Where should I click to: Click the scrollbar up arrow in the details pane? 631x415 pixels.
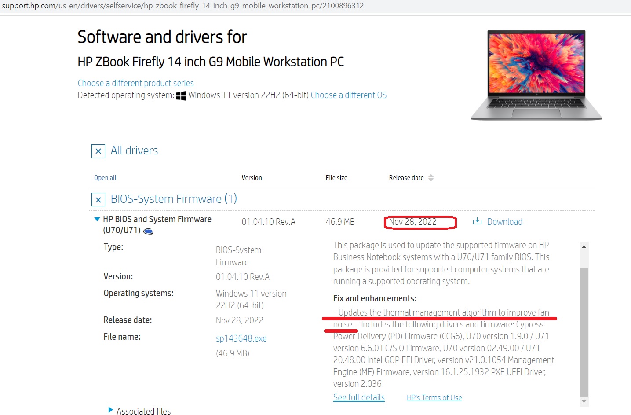coord(584,246)
